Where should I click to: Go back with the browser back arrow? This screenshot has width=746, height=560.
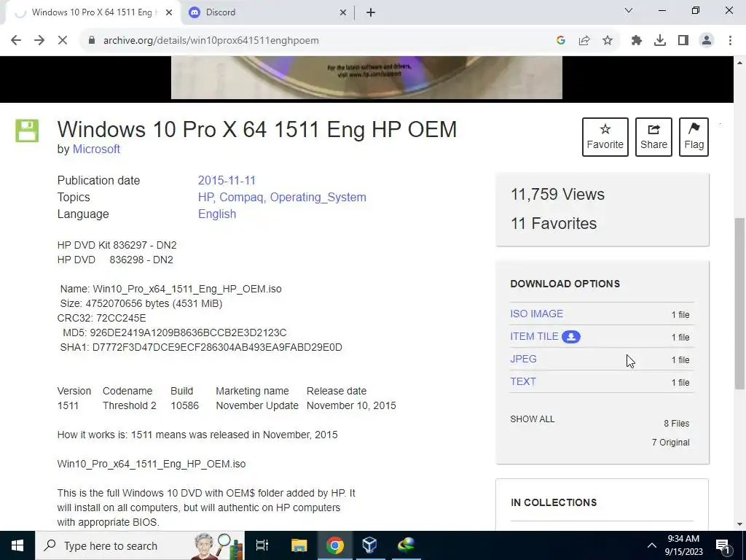[x=16, y=41]
